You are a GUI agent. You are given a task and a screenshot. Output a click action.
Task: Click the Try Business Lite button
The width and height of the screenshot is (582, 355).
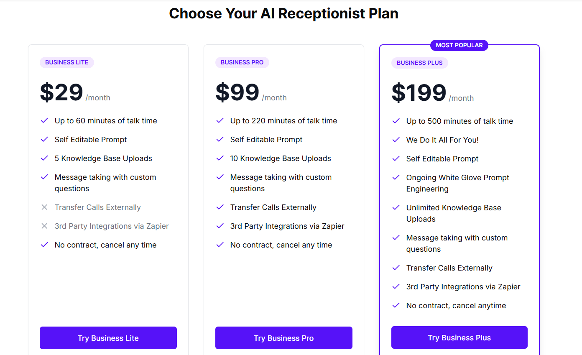(x=108, y=338)
